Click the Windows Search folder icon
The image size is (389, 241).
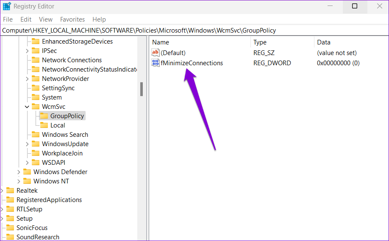[36, 134]
